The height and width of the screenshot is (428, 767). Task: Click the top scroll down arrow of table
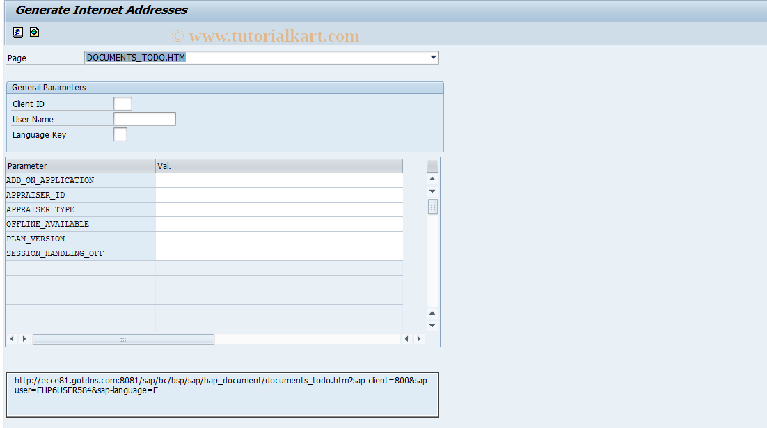click(x=432, y=191)
